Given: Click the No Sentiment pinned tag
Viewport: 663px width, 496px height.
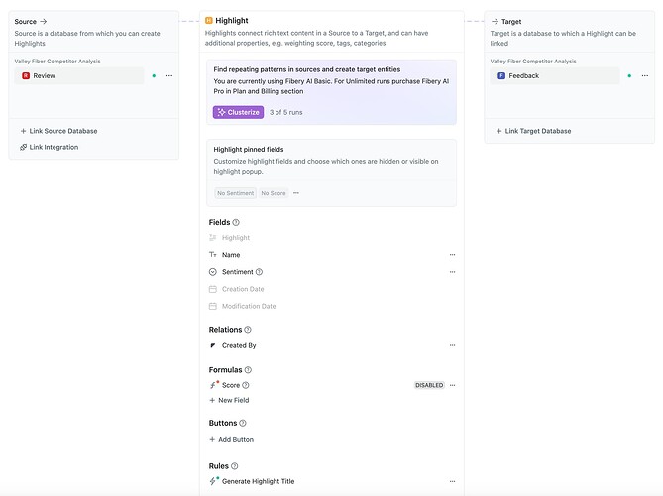Looking at the screenshot, I should 235,193.
